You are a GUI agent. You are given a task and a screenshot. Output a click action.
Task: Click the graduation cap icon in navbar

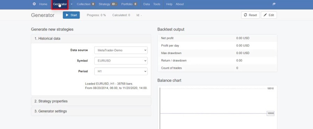(274, 4)
